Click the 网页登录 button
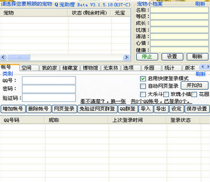This screenshot has height=182, width=210. point(64,109)
